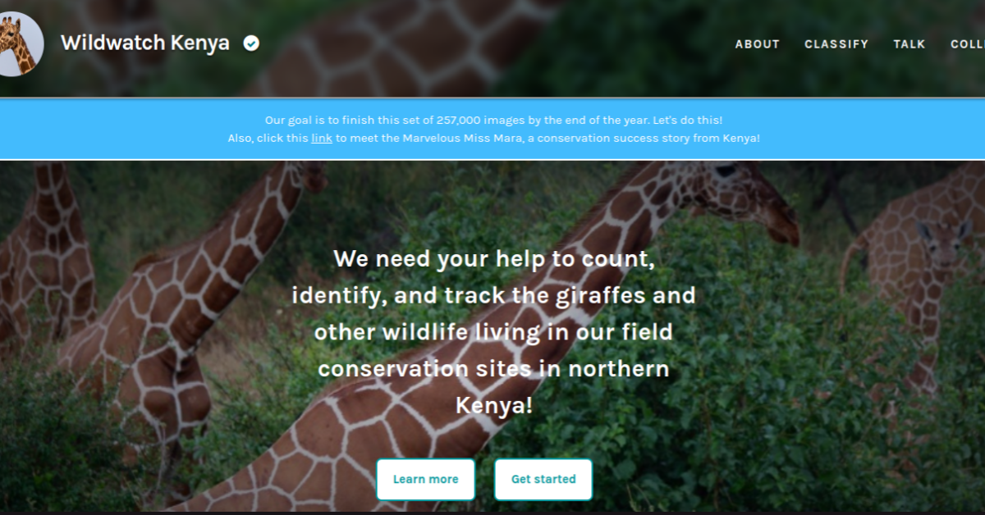Go to the Wildwatch Kenya project title
Screen dimensions: 985x515
(145, 43)
